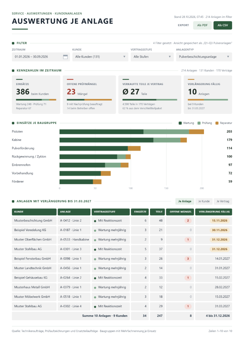This screenshot has width=244, height=345.
Task: Click the 31.12.2026 badge for A-0301 Linie 3
Action: [x=220, y=249]
